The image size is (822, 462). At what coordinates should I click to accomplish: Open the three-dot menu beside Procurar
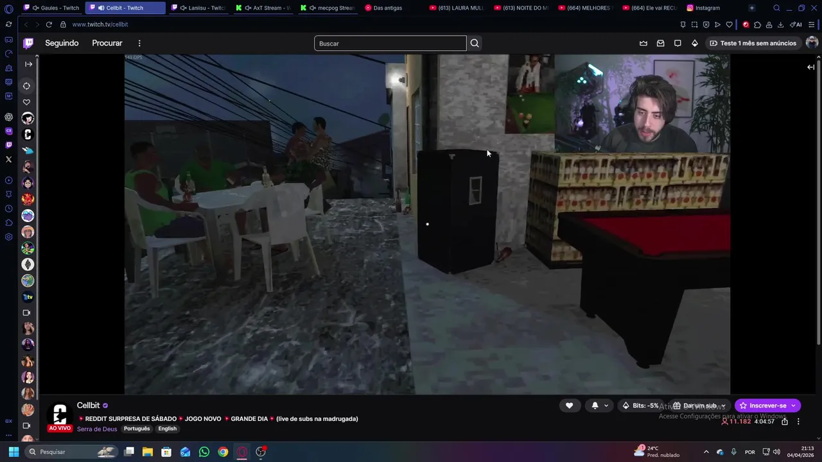tap(139, 43)
